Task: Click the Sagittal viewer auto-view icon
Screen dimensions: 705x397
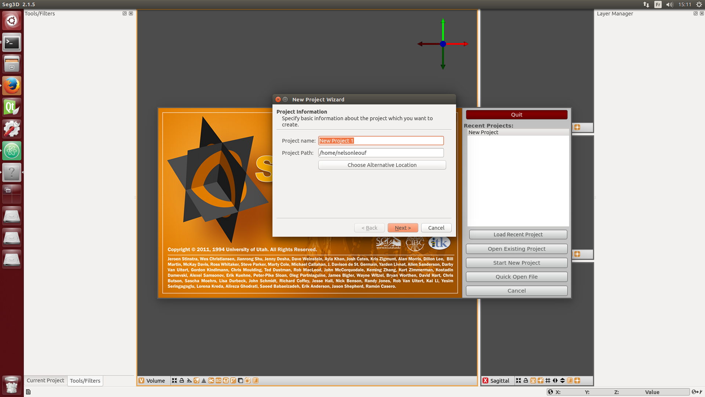Action: point(518,380)
